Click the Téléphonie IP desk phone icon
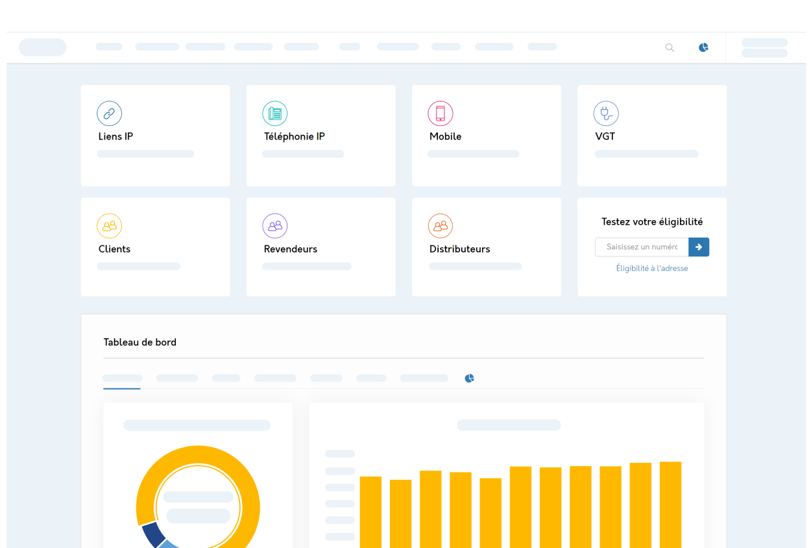811x548 pixels. pyautogui.click(x=275, y=114)
